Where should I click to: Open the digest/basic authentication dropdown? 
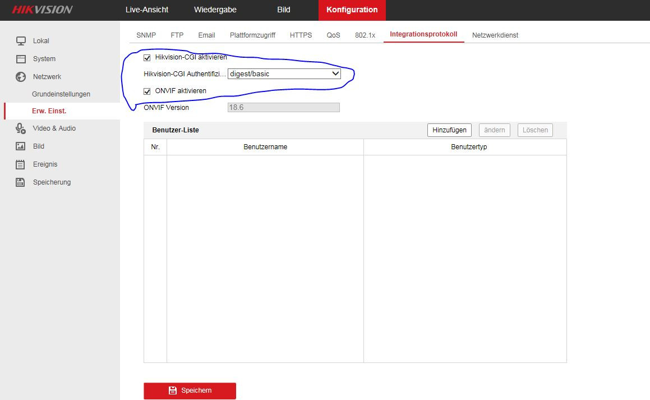pyautogui.click(x=284, y=73)
